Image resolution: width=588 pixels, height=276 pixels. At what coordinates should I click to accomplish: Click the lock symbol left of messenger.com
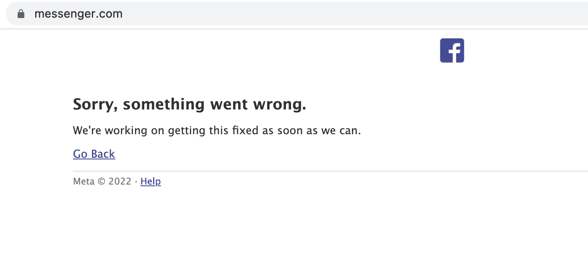coord(20,13)
